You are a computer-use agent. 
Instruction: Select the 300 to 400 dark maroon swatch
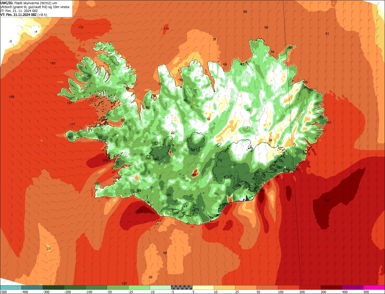tap(331, 287)
